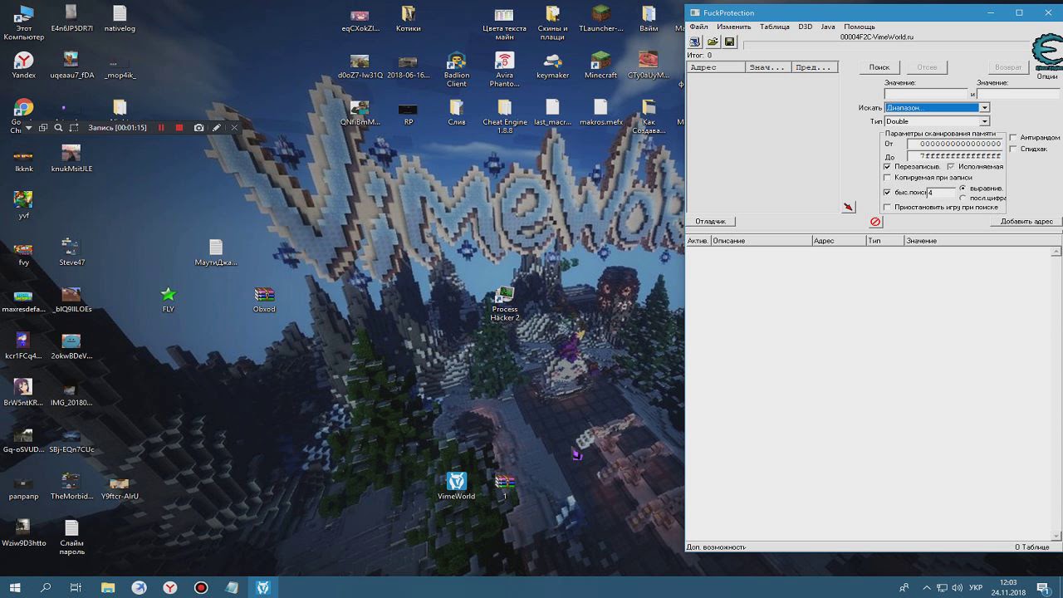Select the nativelog file on desktop

click(120, 18)
